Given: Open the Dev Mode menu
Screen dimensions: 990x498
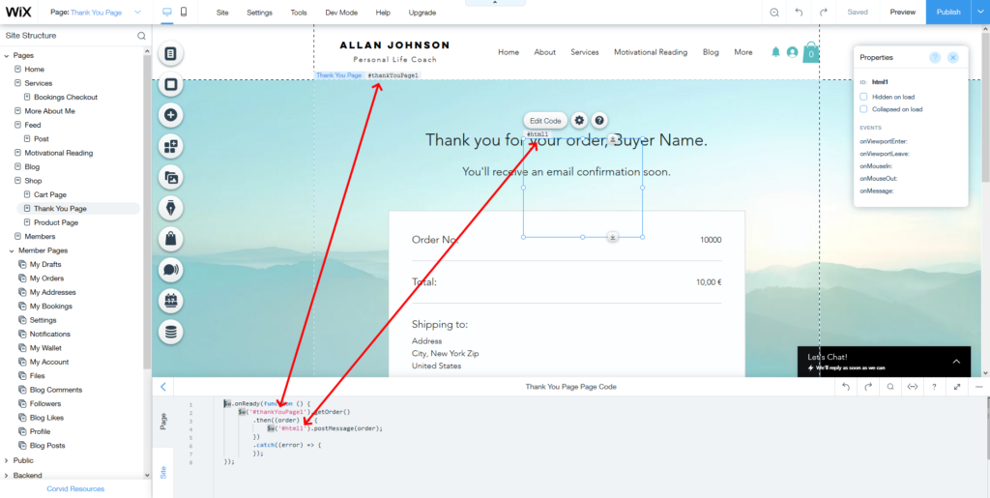Looking at the screenshot, I should (x=339, y=13).
